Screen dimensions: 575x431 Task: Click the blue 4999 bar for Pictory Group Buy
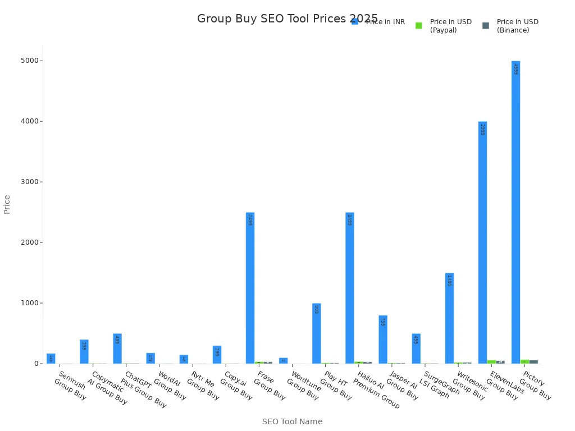[x=515, y=212]
